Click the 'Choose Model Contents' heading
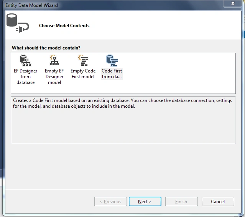 [x=64, y=26]
